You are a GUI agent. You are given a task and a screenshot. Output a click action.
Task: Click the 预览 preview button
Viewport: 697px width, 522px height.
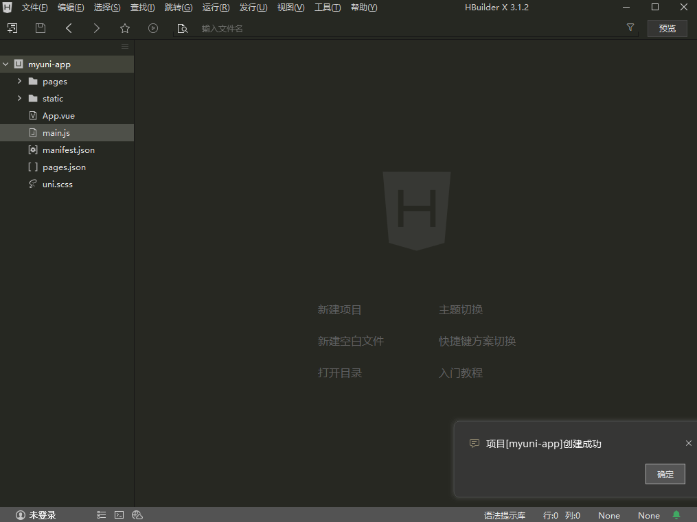point(667,28)
